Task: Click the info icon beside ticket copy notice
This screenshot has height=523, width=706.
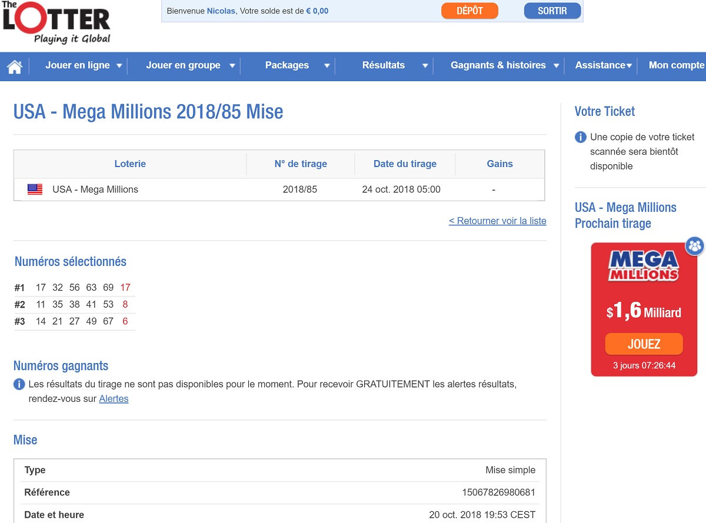Action: (581, 137)
